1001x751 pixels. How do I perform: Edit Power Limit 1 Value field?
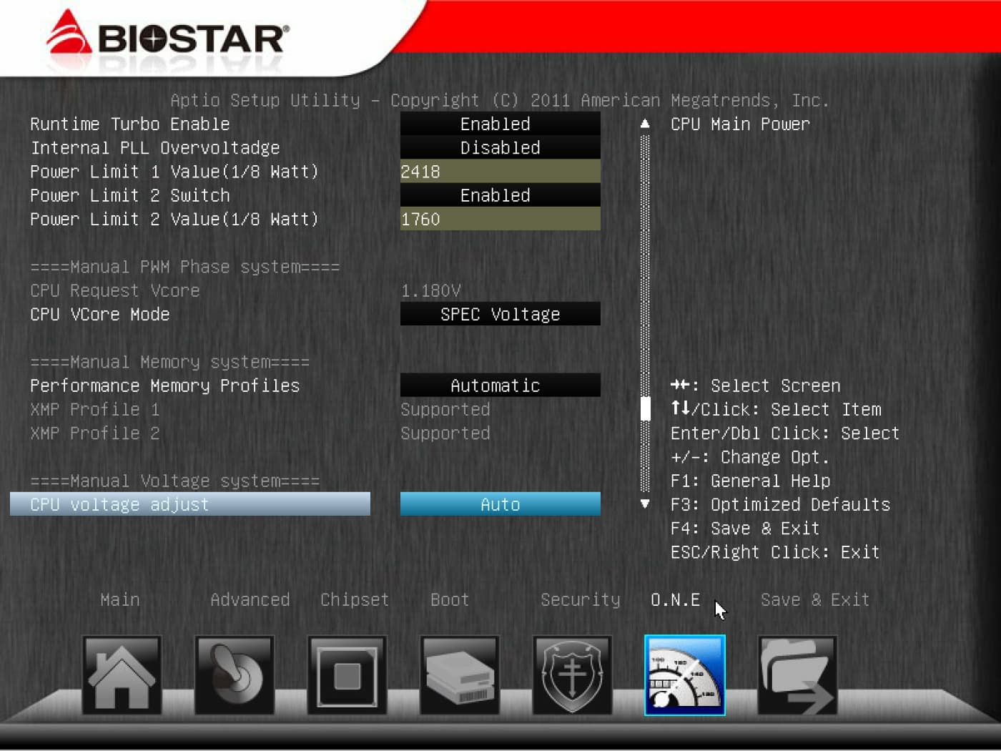tap(500, 172)
